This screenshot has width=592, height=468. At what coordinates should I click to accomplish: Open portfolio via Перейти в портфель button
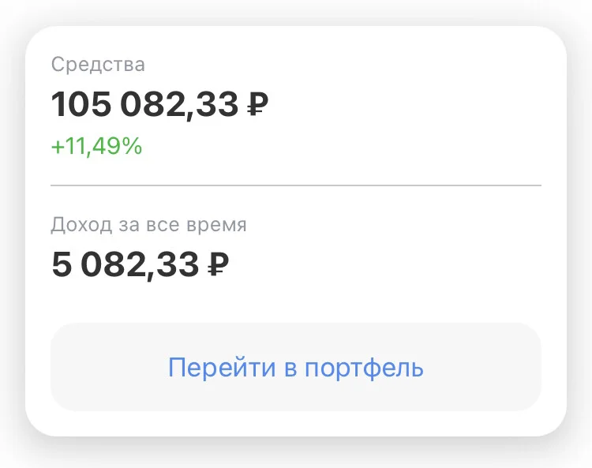point(296,367)
